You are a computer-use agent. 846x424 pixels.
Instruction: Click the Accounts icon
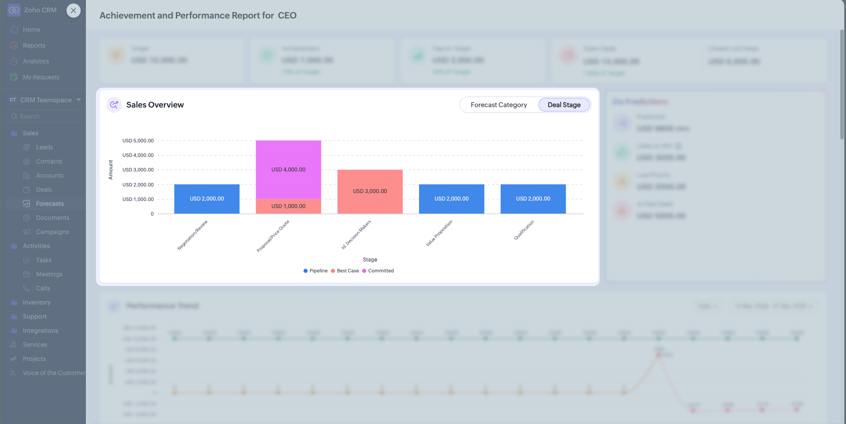pos(26,175)
